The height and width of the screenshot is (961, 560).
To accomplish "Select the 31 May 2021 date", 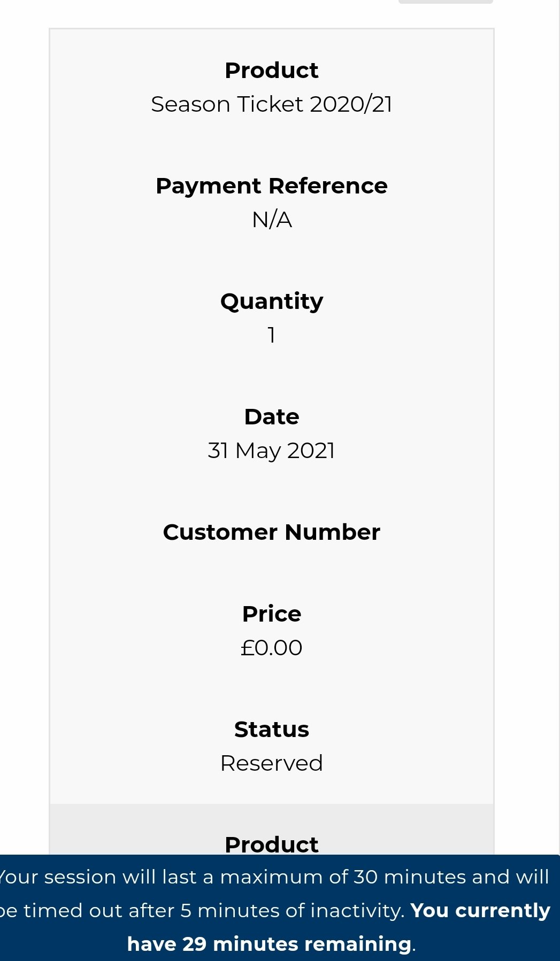I will (x=271, y=451).
